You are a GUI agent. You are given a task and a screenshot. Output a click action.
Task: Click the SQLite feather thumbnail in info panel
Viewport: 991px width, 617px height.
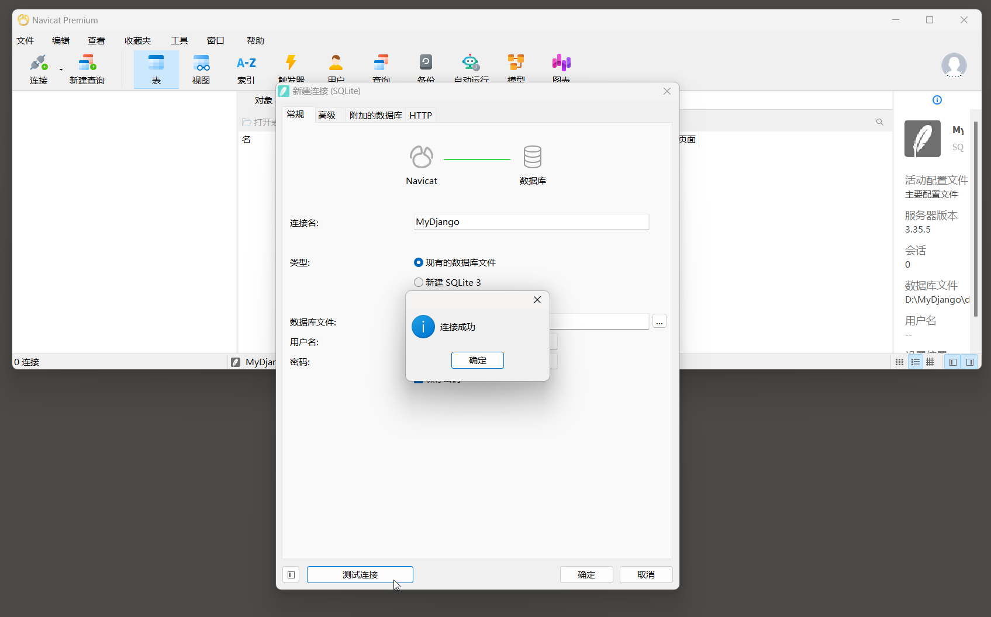point(923,138)
